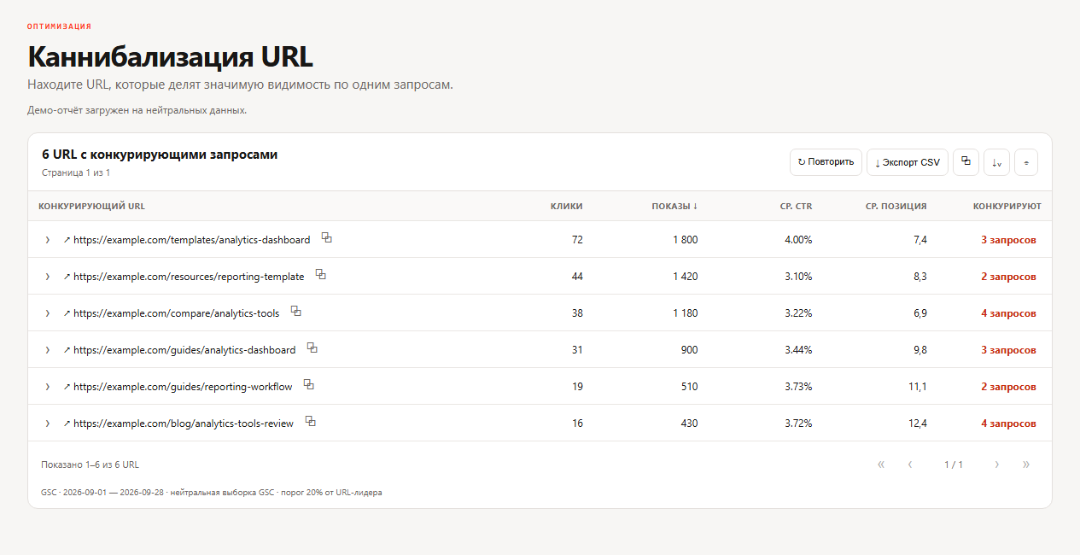Sort by the Ср. позиция column header

click(x=895, y=206)
